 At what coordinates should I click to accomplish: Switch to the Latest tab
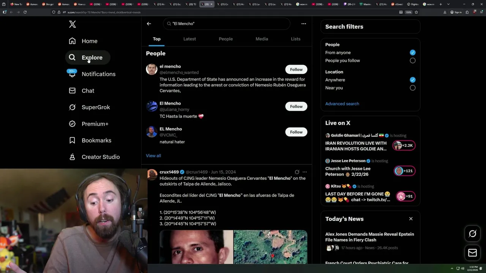[189, 39]
